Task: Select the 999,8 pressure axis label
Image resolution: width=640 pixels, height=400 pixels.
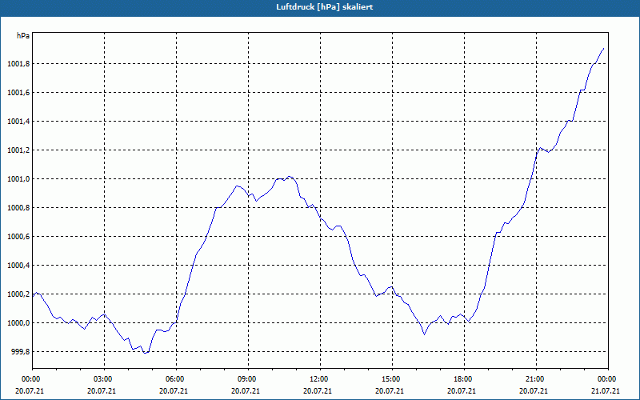Action: click(20, 351)
